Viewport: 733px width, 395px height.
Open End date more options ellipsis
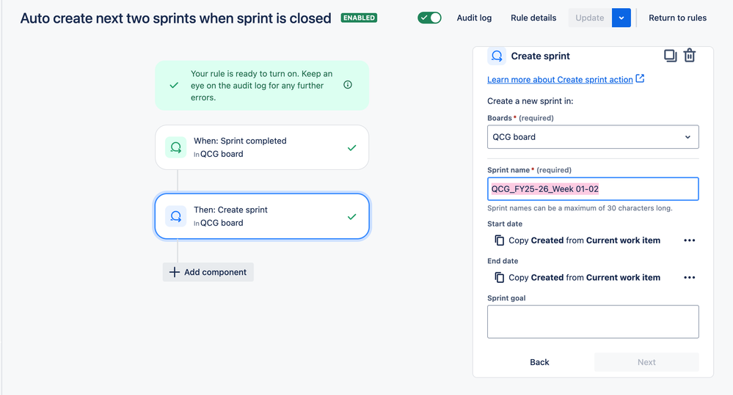690,277
